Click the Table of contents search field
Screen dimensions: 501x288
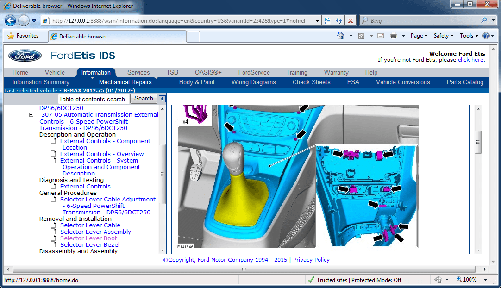coord(94,99)
